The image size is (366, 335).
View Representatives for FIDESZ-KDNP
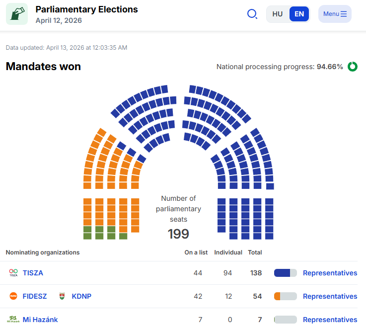coord(330,296)
